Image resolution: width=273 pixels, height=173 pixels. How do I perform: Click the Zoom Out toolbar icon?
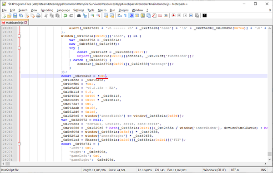click(98, 16)
